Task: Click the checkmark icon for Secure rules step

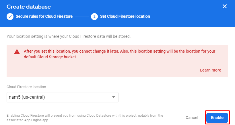Action: pyautogui.click(x=10, y=17)
